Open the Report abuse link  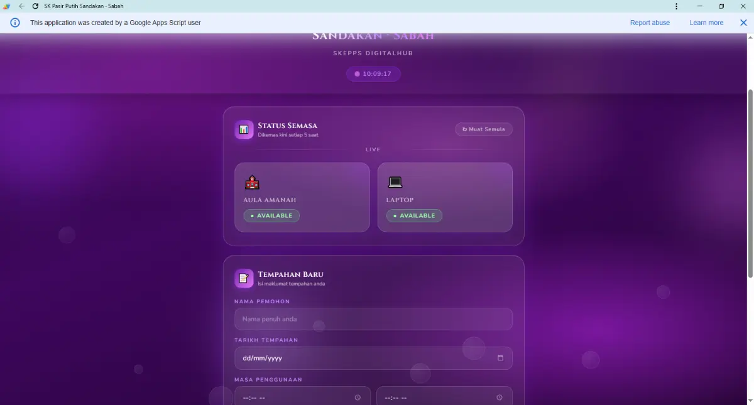[650, 23]
